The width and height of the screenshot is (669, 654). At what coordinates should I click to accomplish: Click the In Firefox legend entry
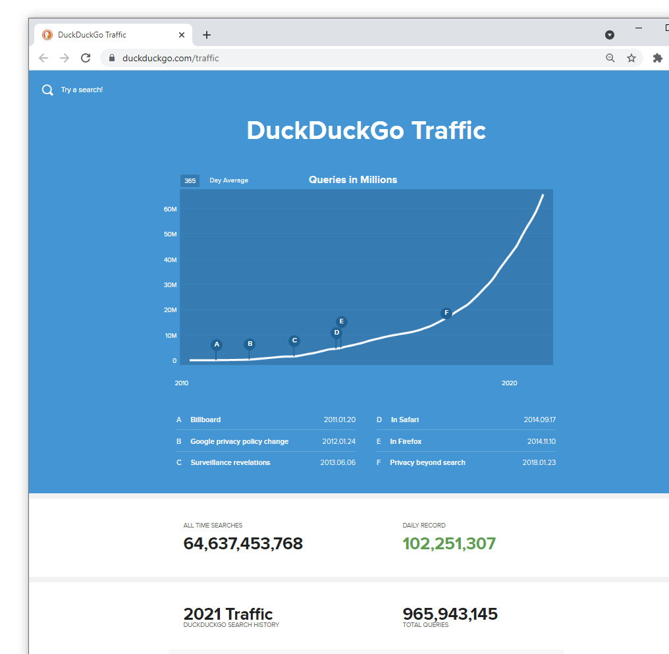pyautogui.click(x=466, y=441)
